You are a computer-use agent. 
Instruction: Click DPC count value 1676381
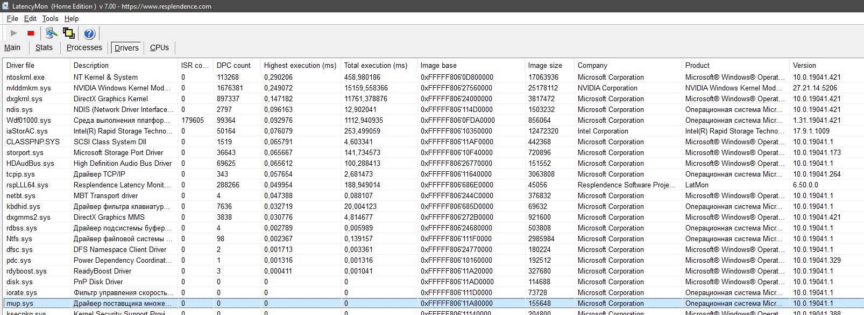(230, 88)
